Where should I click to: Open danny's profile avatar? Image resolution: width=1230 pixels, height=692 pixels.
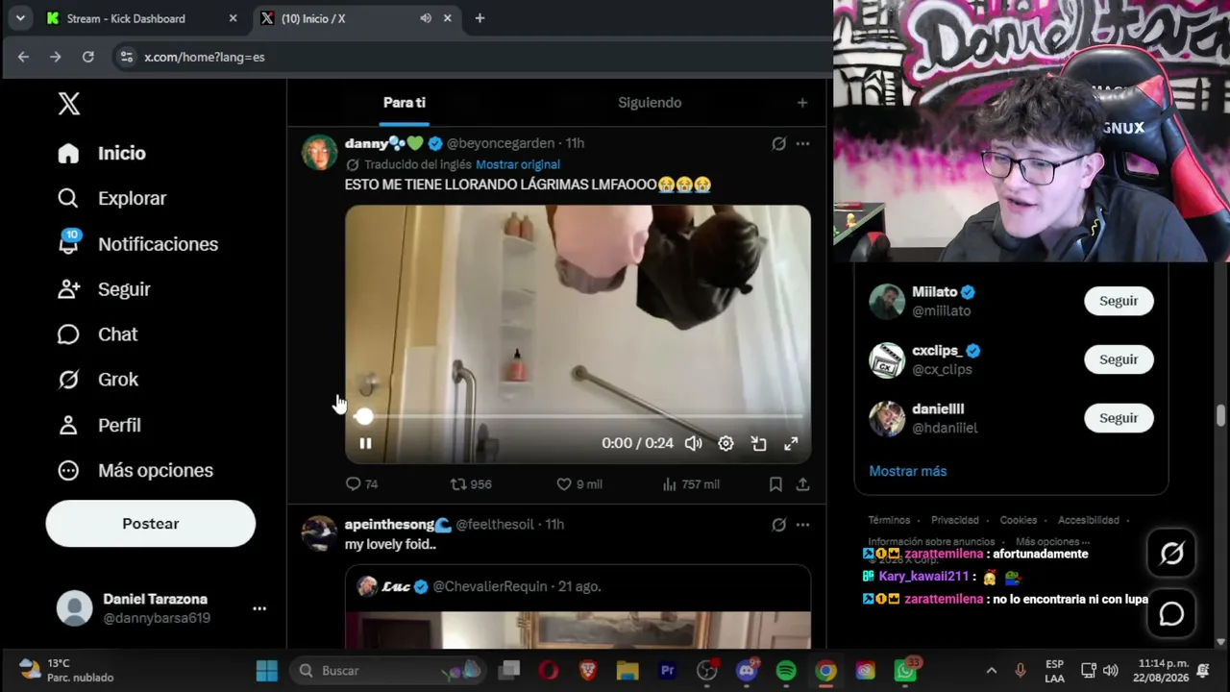point(320,152)
